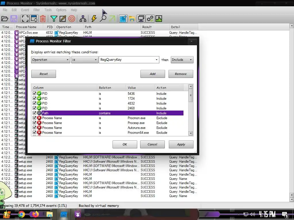Open Filter via the green funnel icon
The height and width of the screenshot is (220, 294).
[x=54, y=19]
